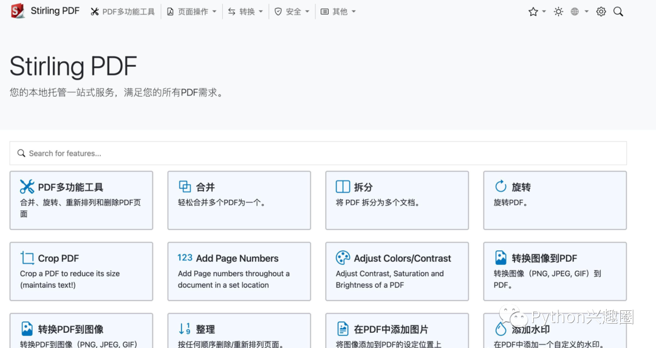This screenshot has height=348, width=656.
Task: Click the 合并 merge icon
Action: [185, 186]
